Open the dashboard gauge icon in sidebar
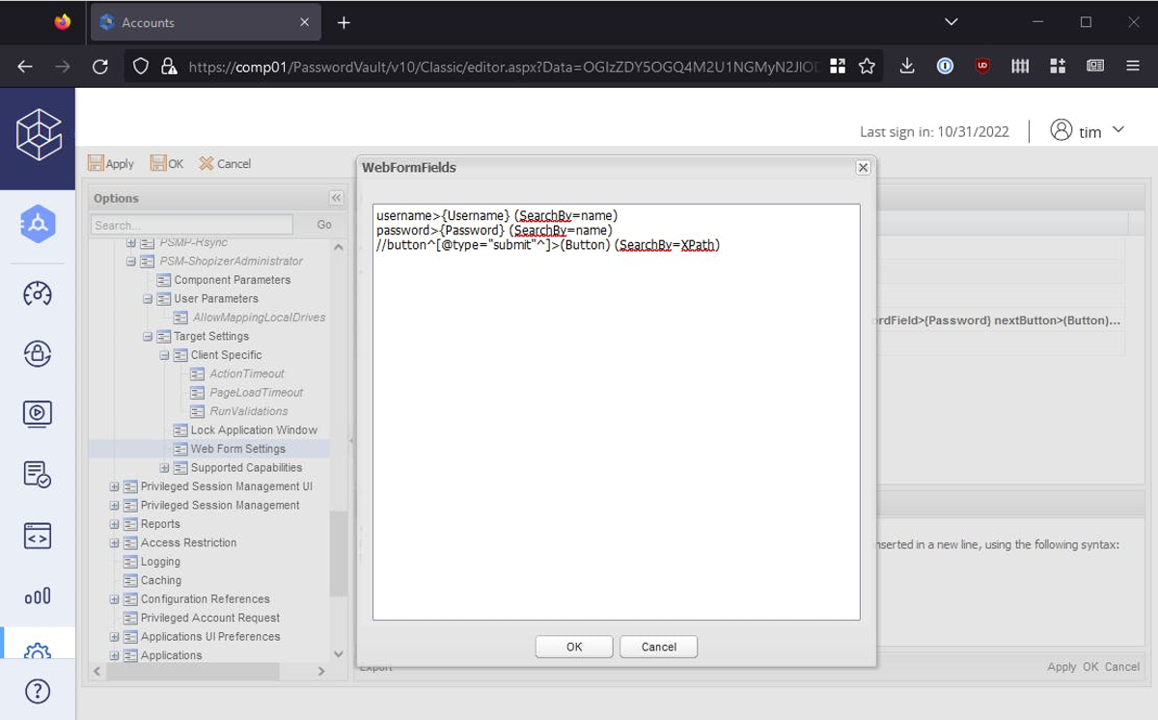The height and width of the screenshot is (720, 1158). point(37,293)
